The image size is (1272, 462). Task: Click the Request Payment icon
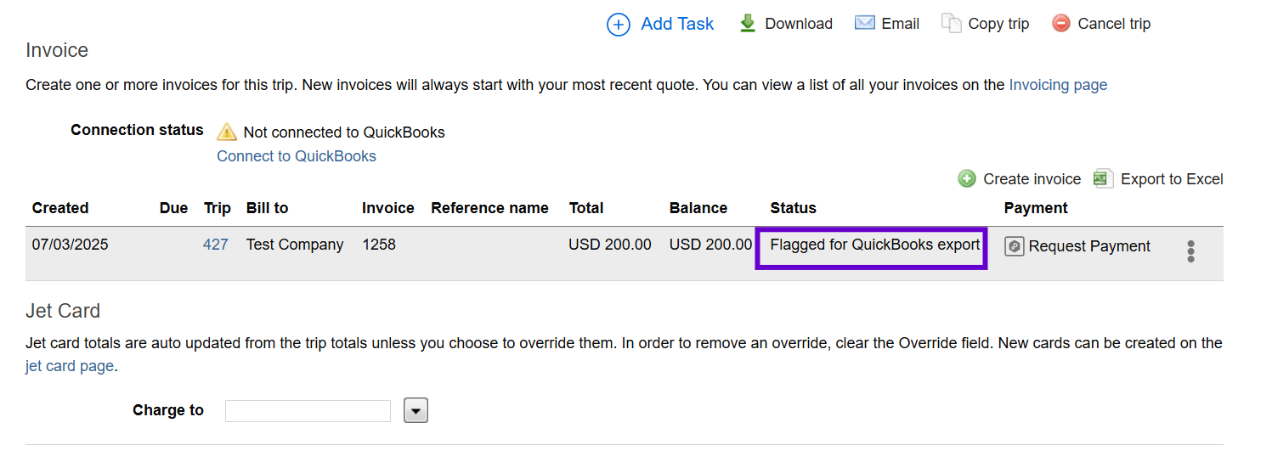1015,246
